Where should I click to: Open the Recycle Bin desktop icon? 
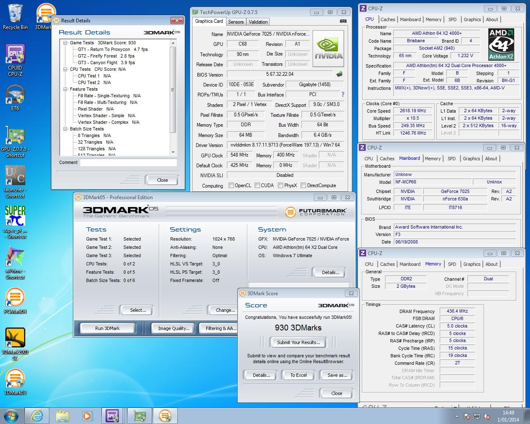(x=15, y=17)
